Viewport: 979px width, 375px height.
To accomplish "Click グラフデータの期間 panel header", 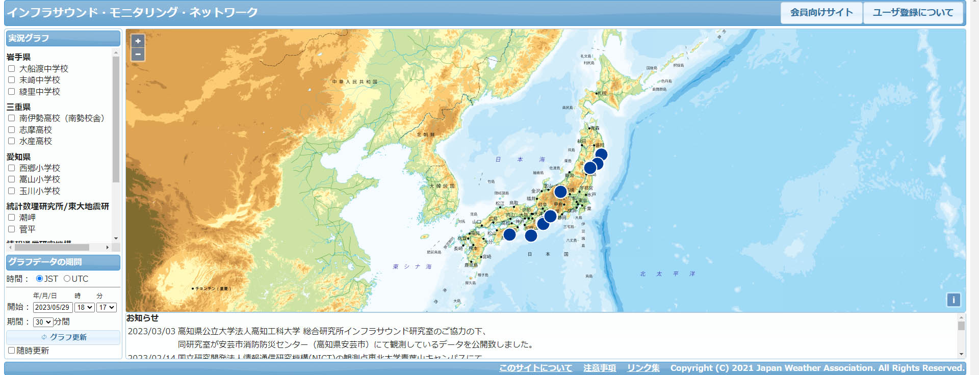I will point(63,262).
